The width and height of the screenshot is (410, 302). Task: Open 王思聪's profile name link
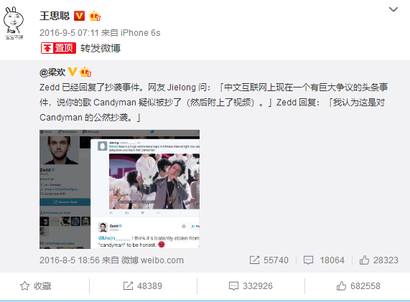(55, 16)
